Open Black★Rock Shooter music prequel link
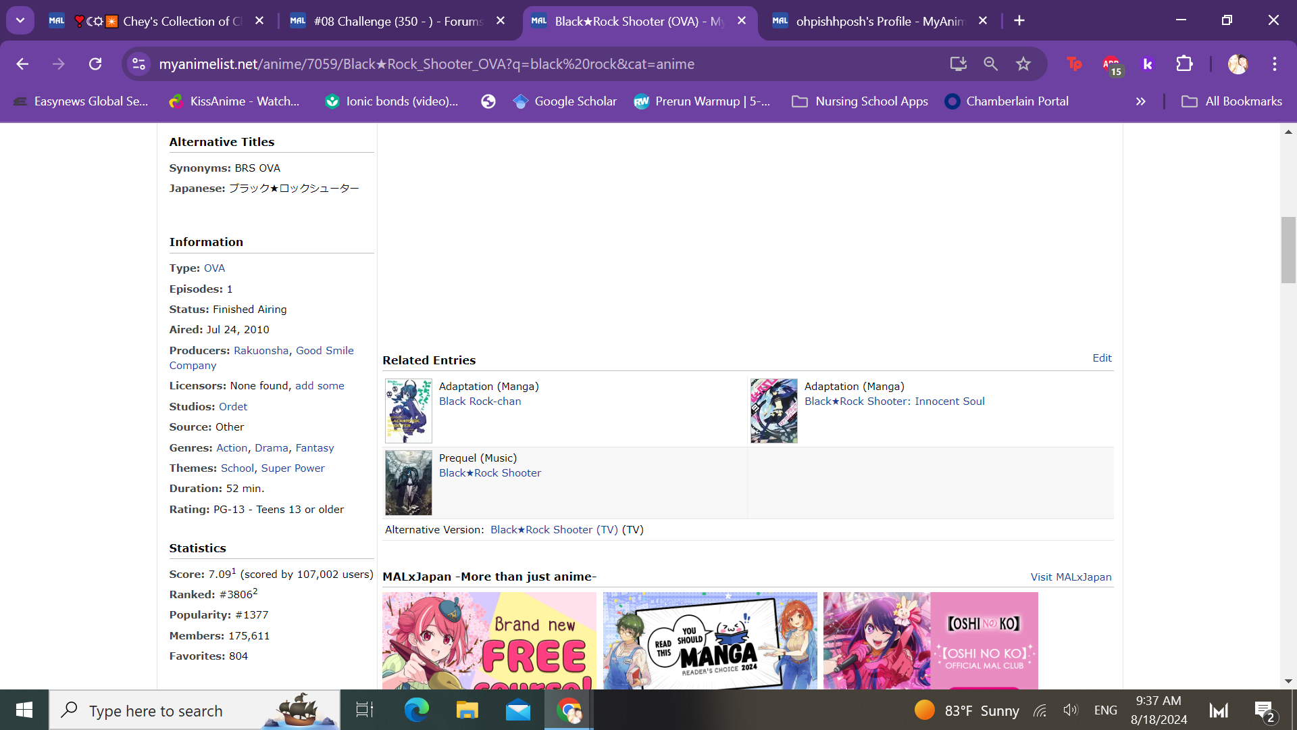The height and width of the screenshot is (730, 1297). coord(490,473)
